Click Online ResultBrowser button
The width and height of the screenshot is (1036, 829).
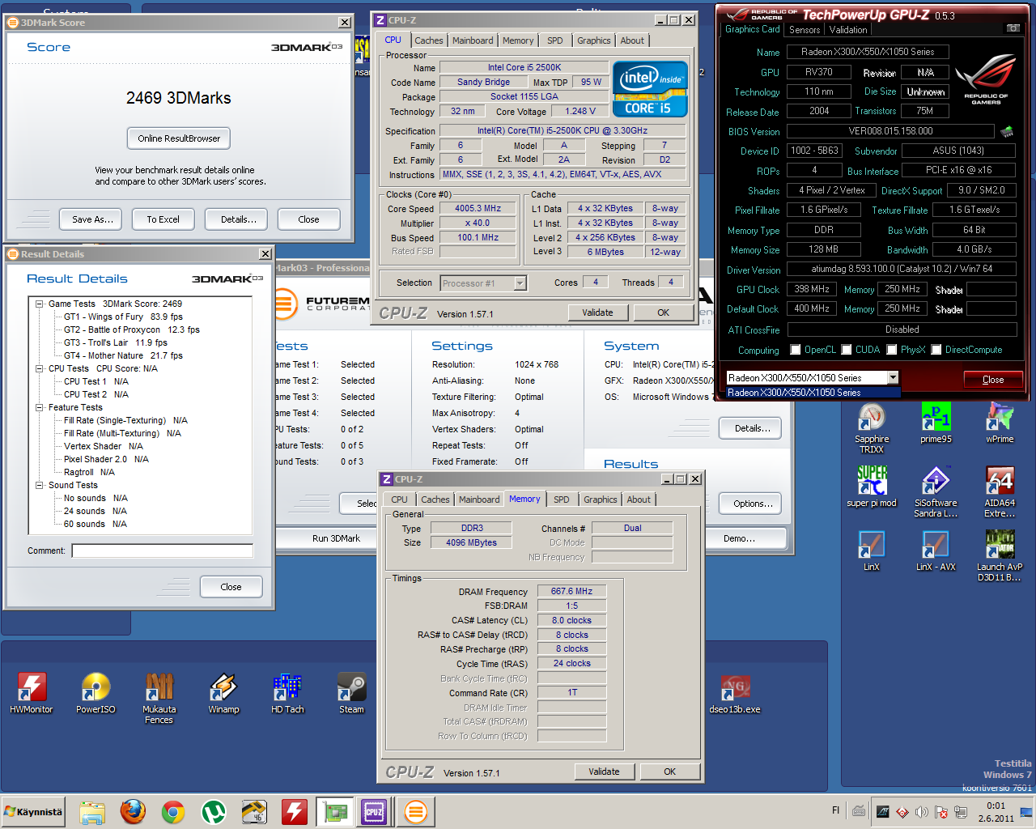(179, 138)
